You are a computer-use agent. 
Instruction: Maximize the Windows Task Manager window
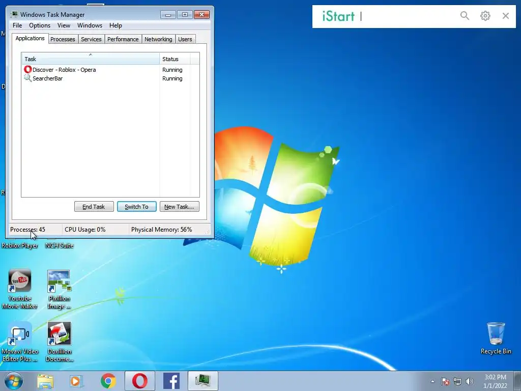click(185, 15)
